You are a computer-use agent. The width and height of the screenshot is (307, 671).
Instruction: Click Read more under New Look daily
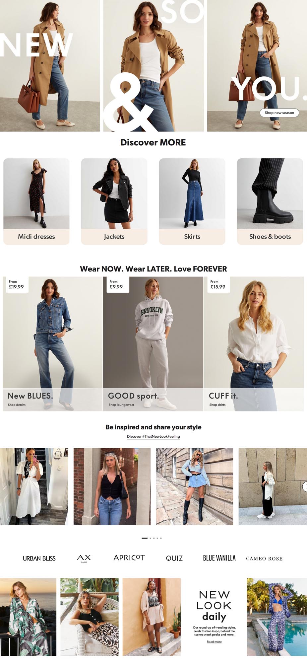[214, 642]
